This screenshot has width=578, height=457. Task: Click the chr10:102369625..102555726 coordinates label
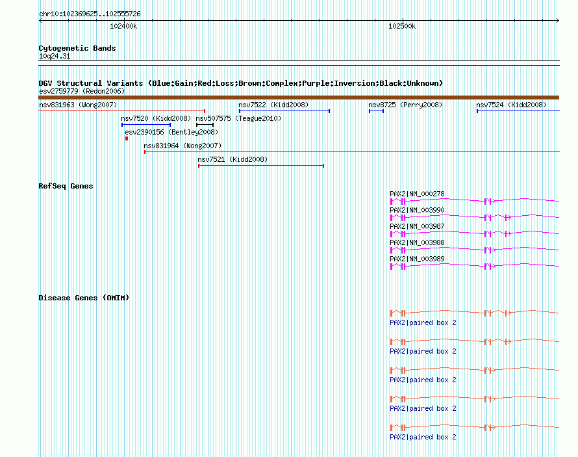[90, 14]
